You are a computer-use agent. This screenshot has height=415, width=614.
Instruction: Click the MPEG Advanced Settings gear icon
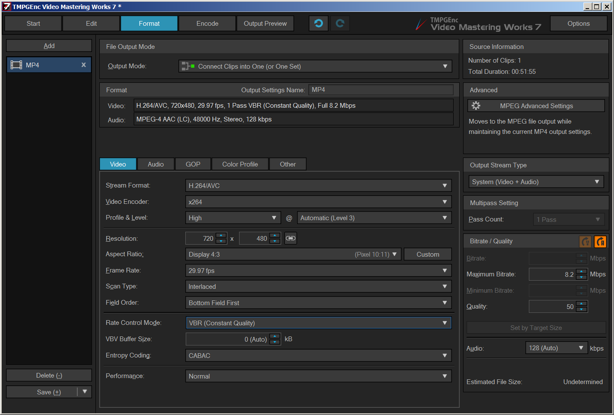tap(476, 106)
